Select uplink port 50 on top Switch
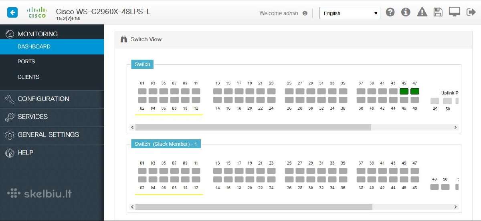 coord(447,101)
